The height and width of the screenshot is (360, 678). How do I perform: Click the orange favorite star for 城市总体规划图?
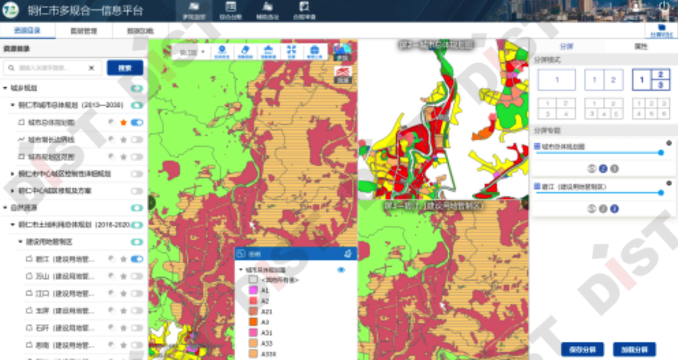pyautogui.click(x=123, y=122)
